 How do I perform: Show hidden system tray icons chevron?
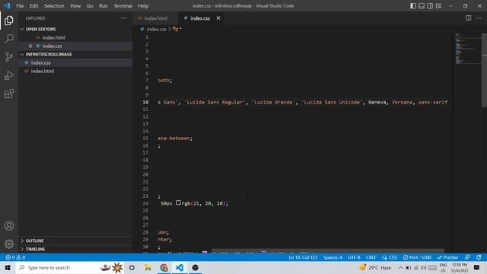(x=401, y=267)
